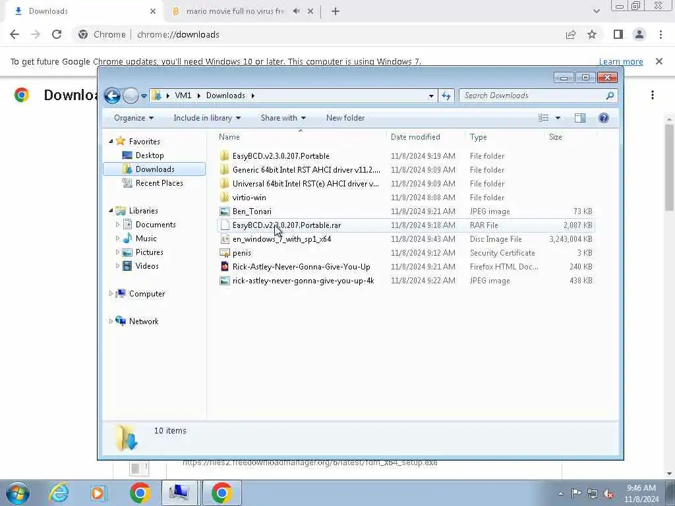Viewport: 675px width, 506px height.
Task: Expand the Pictures library node
Action: [117, 252]
